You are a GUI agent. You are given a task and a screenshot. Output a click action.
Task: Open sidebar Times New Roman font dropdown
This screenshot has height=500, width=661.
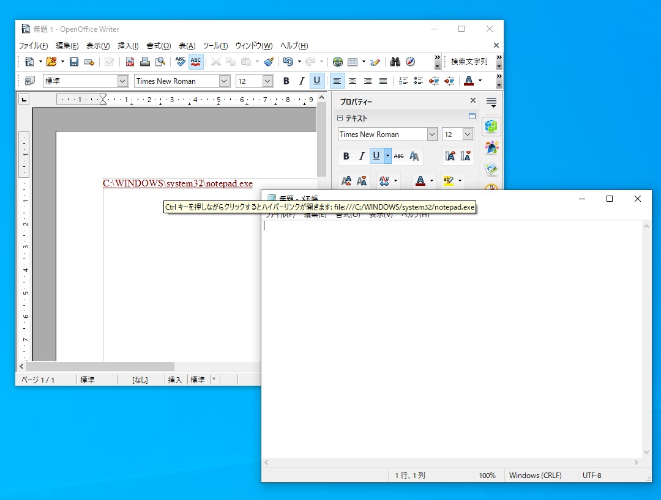432,134
